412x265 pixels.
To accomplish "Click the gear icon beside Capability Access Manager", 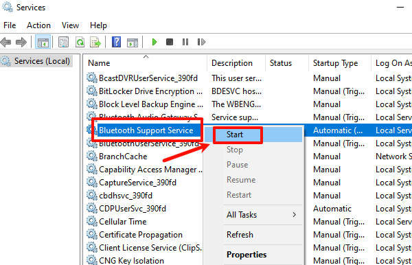I will pyautogui.click(x=92, y=170).
